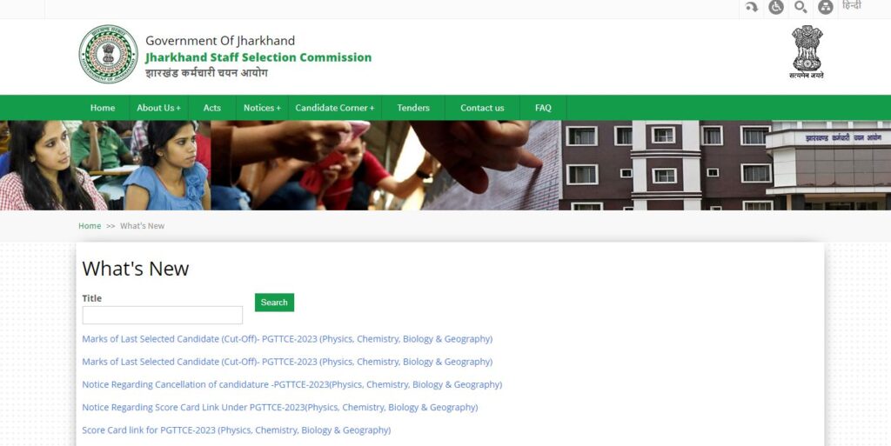The width and height of the screenshot is (891, 446).
Task: Open the accessibility options wheelchair icon
Action: click(775, 7)
